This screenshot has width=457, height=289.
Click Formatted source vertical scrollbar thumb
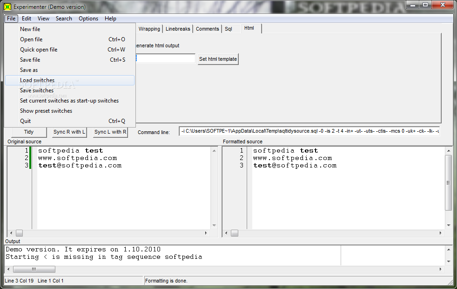tap(449, 183)
